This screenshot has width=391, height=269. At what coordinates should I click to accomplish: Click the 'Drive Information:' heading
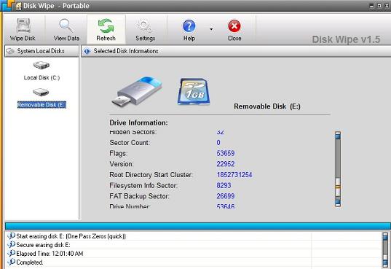138,123
